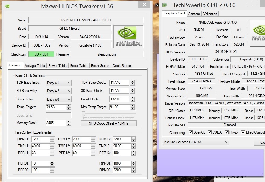
Task: Click the GPU Clock Offset + 13MHz button
Action: pos(109,123)
